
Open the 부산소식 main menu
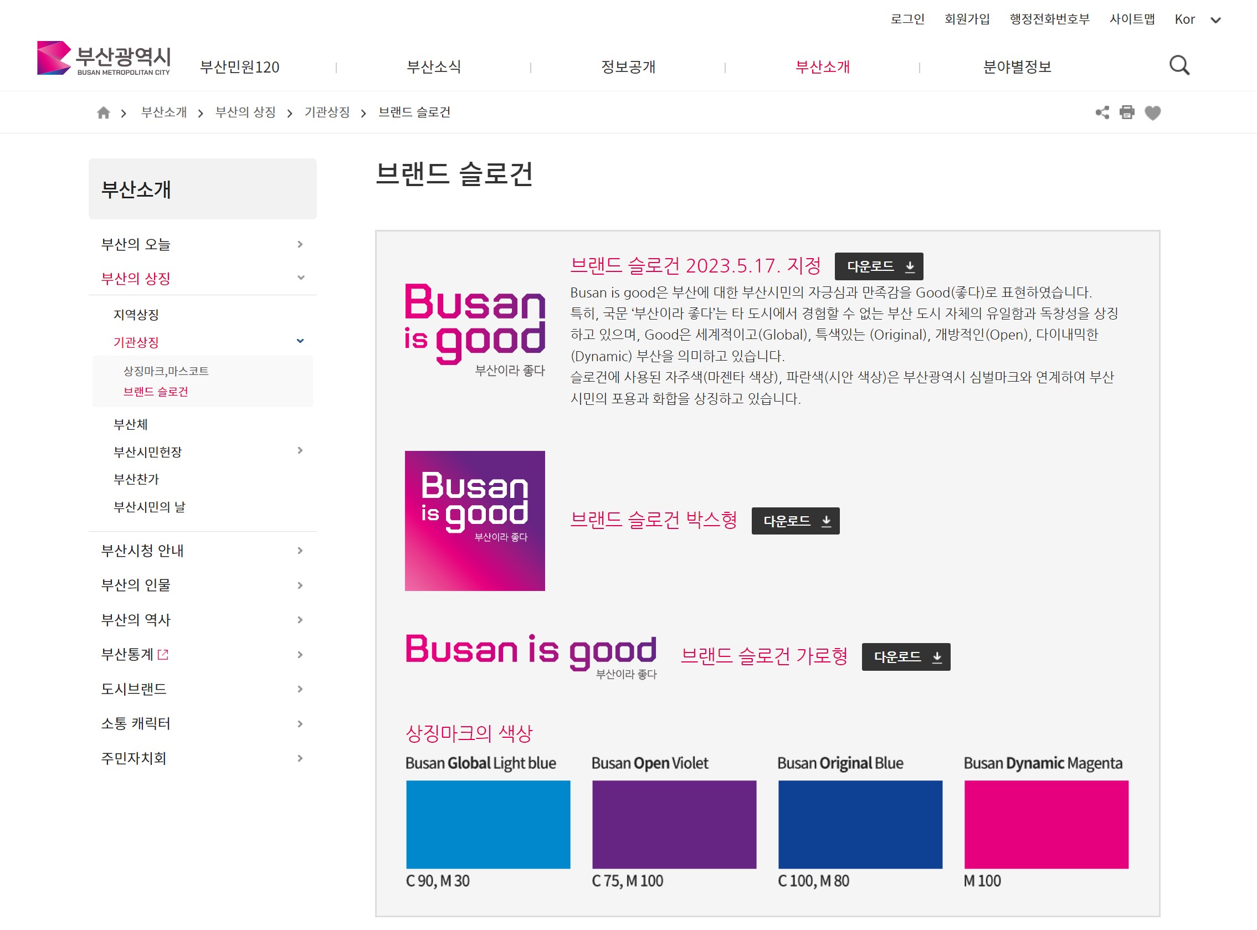pyautogui.click(x=433, y=67)
